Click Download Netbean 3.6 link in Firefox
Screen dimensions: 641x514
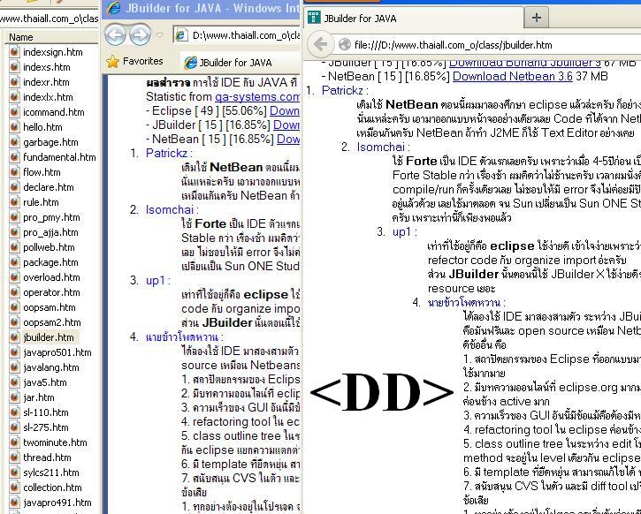(x=512, y=76)
